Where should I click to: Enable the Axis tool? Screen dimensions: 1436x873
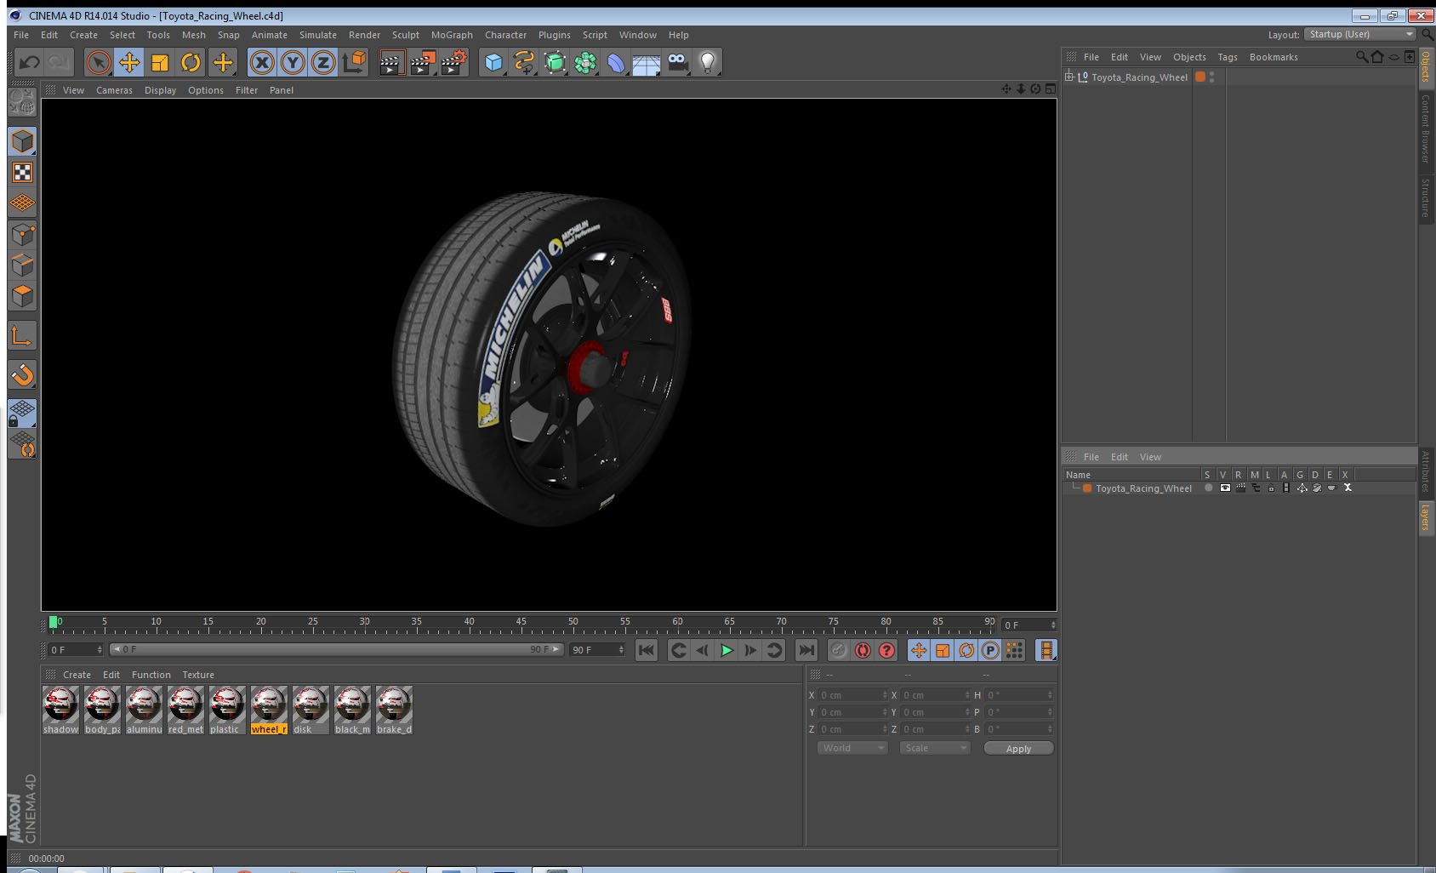tap(22, 336)
